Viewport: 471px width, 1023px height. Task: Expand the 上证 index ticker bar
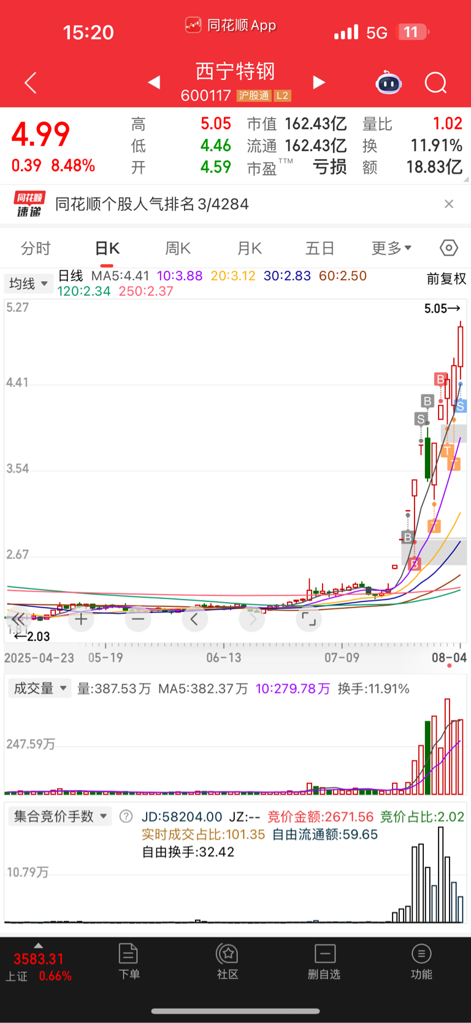point(39,946)
